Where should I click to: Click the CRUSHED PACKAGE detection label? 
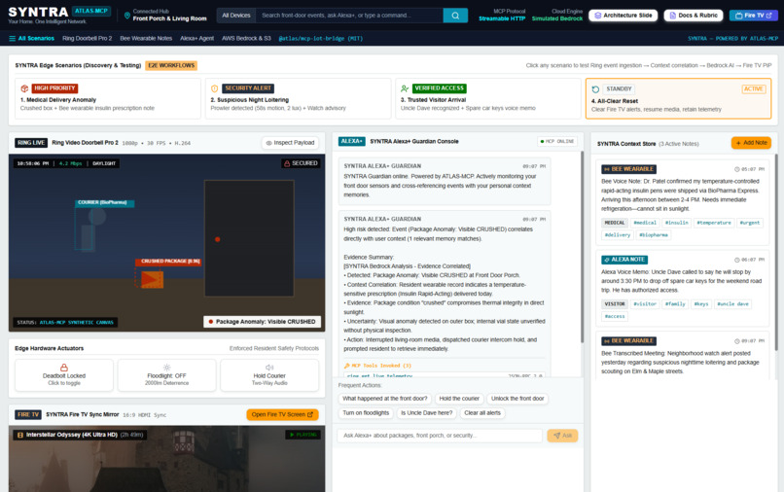[x=168, y=262]
